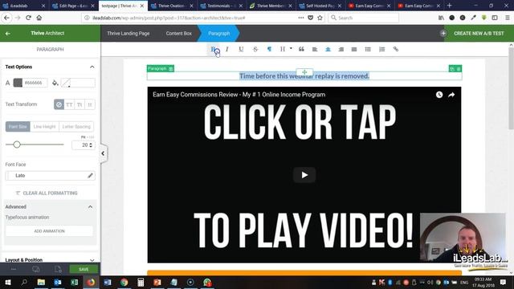The height and width of the screenshot is (289, 514).
Task: Open Calculator from taskbar
Action: pyautogui.click(x=141, y=282)
